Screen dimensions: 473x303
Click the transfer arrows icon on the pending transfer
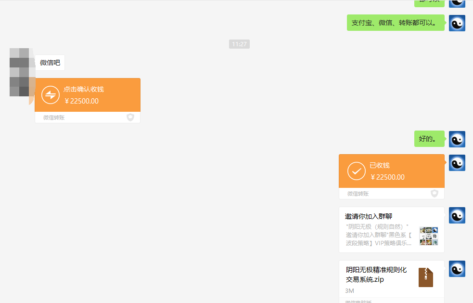[50, 95]
